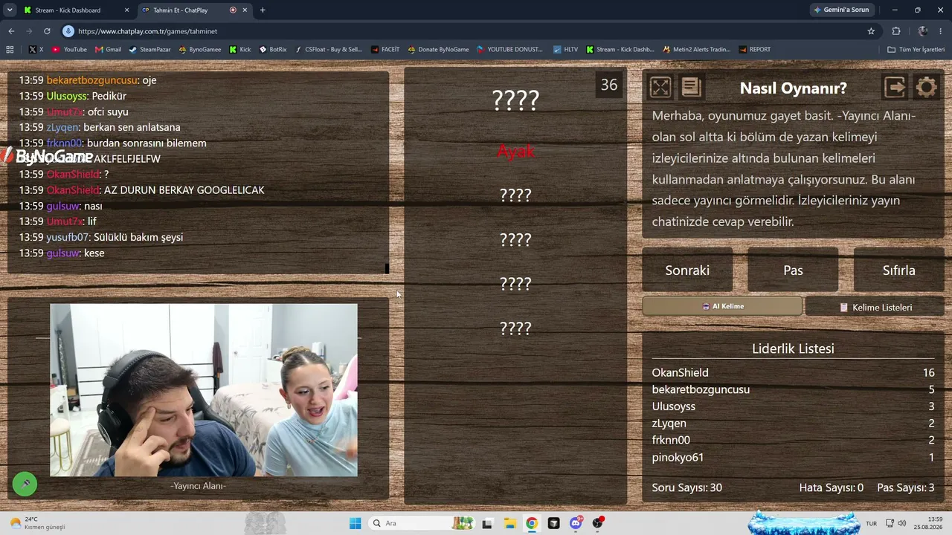Open the SteamPazar bookmark
Screen dimensions: 952x535
pyautogui.click(x=149, y=50)
